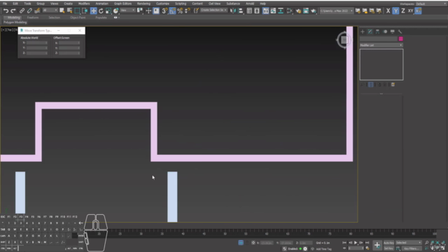The image size is (448, 252).
Task: Open the Graph Editors menu
Action: coord(123,3)
